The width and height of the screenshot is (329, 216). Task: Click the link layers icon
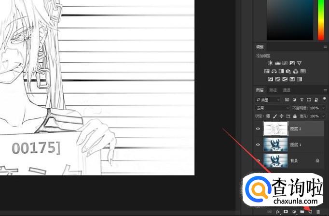click(270, 212)
